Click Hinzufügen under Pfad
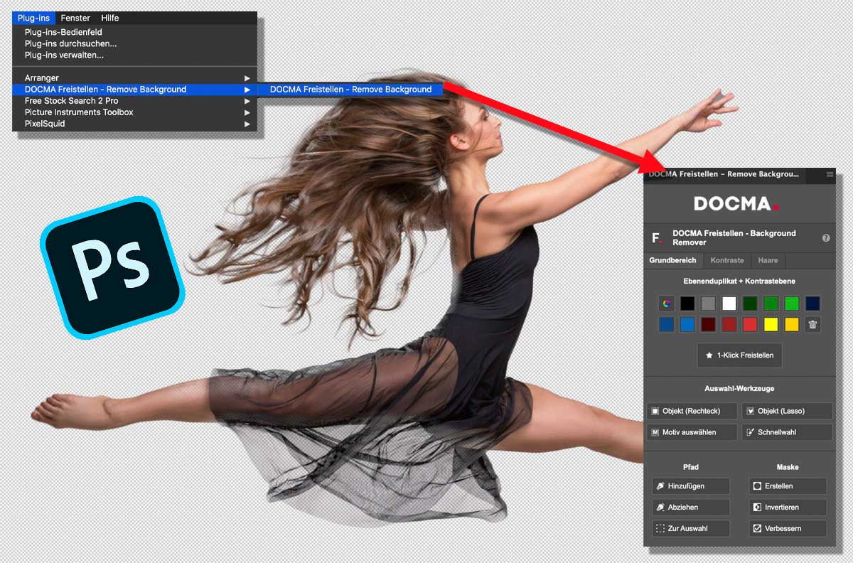This screenshot has width=853, height=563. point(691,486)
